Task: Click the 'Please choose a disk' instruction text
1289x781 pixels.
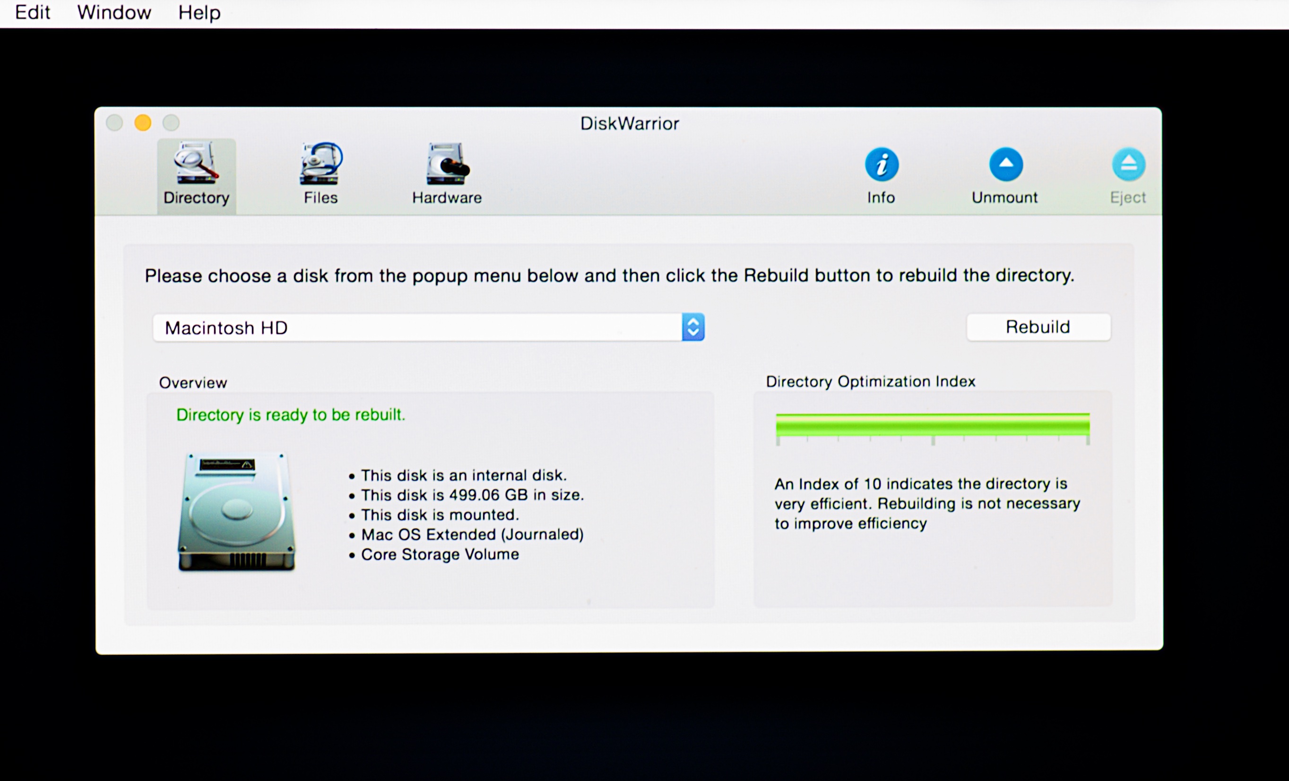Action: [x=609, y=275]
